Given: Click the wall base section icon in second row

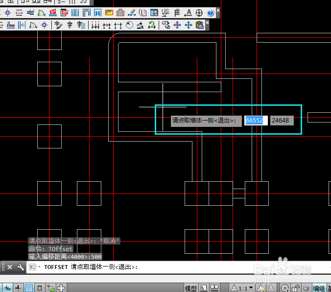Looking at the screenshot, I should 11,25.
